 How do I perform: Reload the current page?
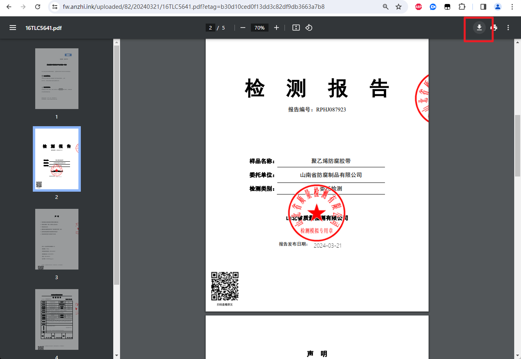point(38,7)
